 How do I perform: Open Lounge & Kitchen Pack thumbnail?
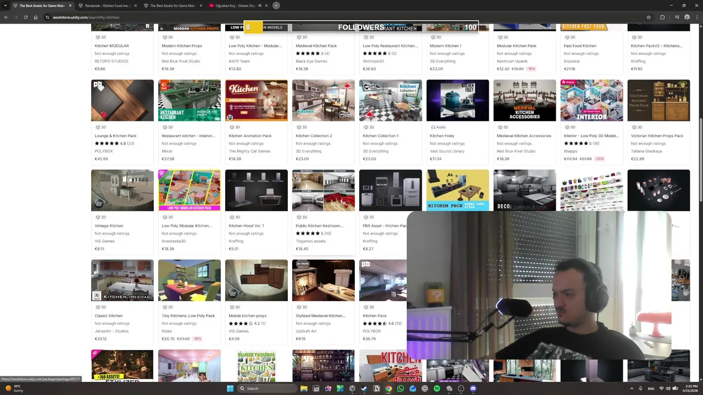click(x=122, y=100)
